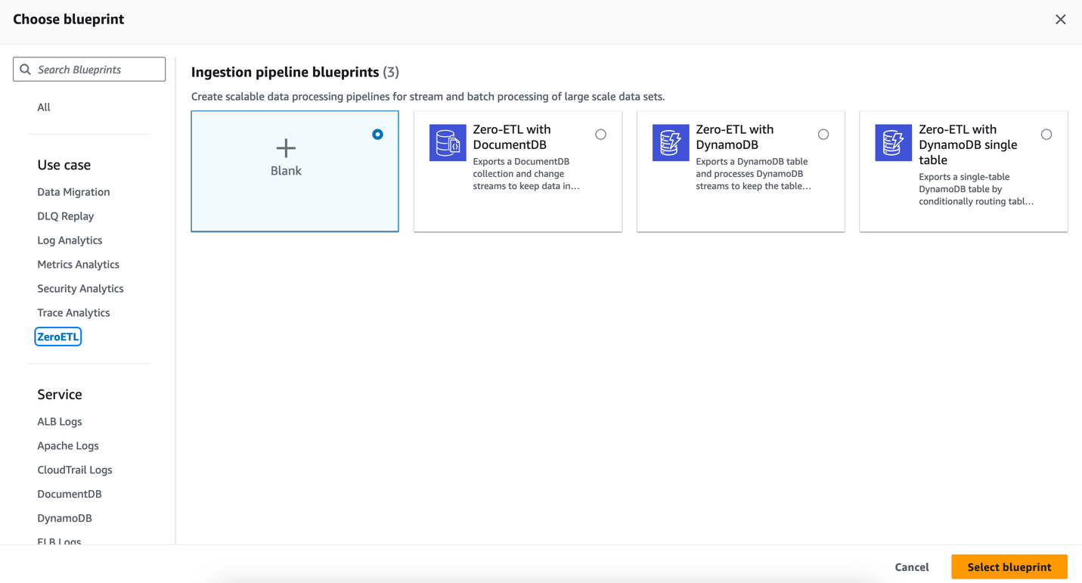Click the Ingestion pipeline blueprints heading
Image resolution: width=1082 pixels, height=583 pixels.
click(x=295, y=72)
